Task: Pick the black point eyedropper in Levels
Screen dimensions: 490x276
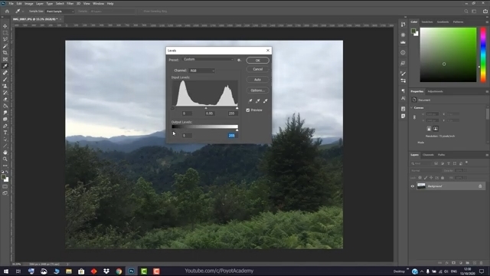Action: (x=250, y=100)
